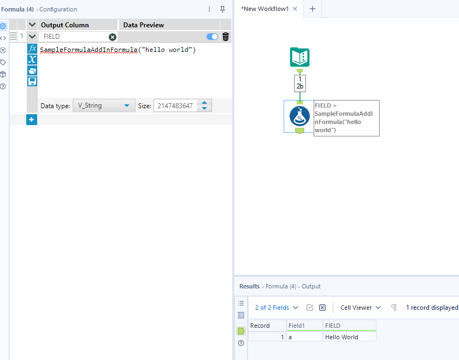Click the Size value field

[175, 105]
